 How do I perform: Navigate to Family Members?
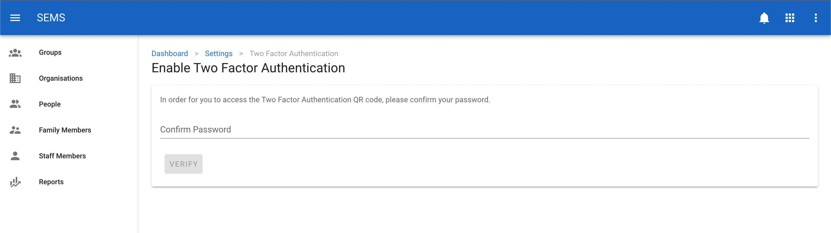(65, 130)
